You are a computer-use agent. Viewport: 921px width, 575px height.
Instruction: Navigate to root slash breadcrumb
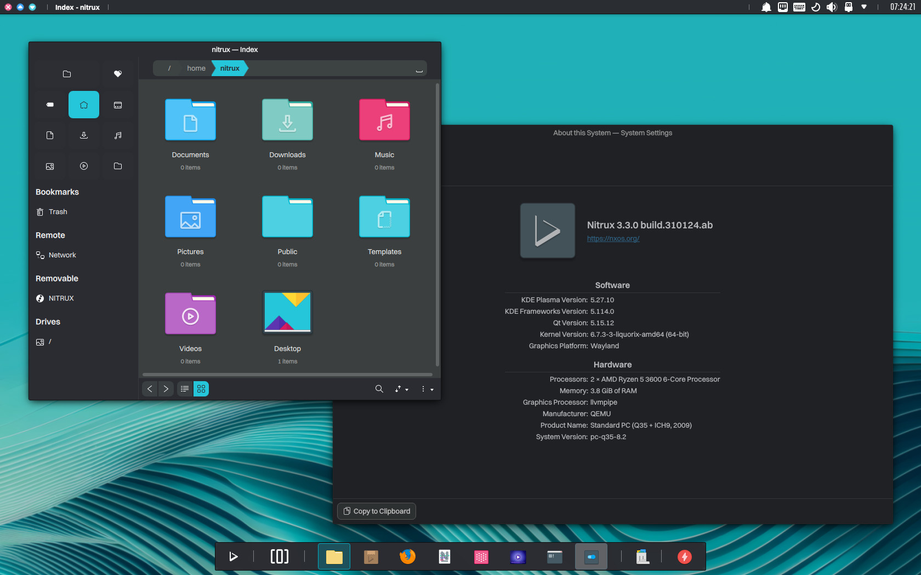point(169,68)
